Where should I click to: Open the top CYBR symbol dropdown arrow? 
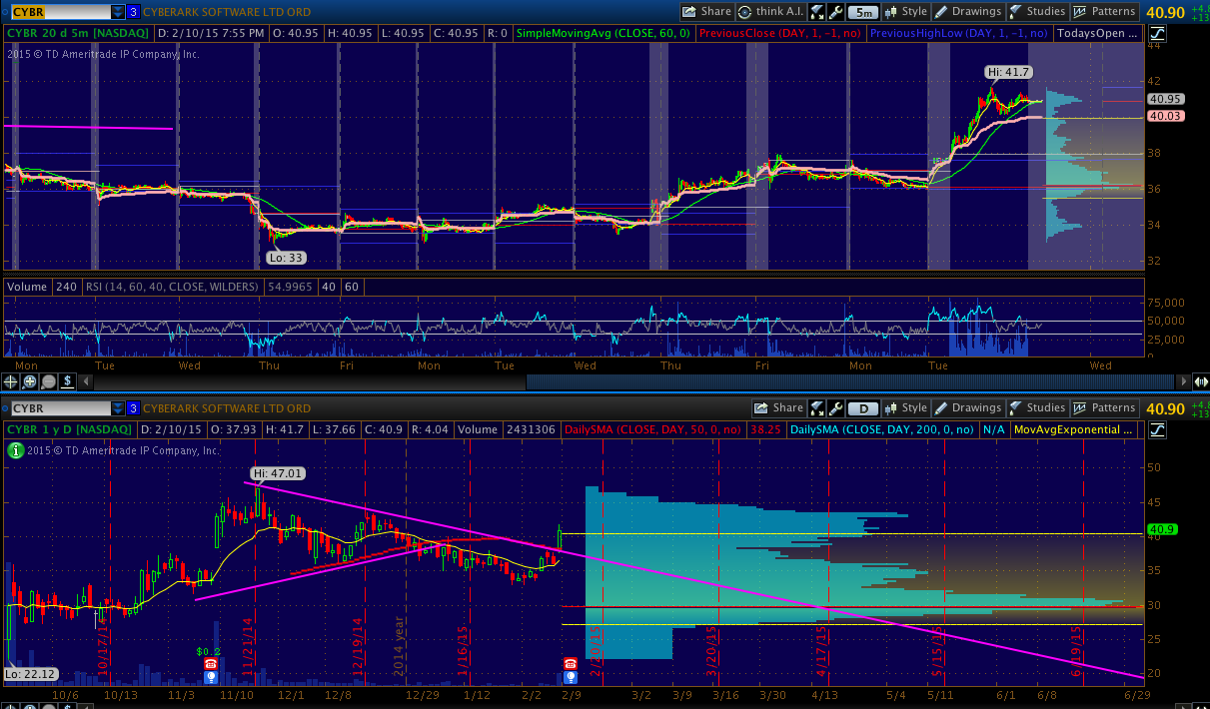coord(119,12)
